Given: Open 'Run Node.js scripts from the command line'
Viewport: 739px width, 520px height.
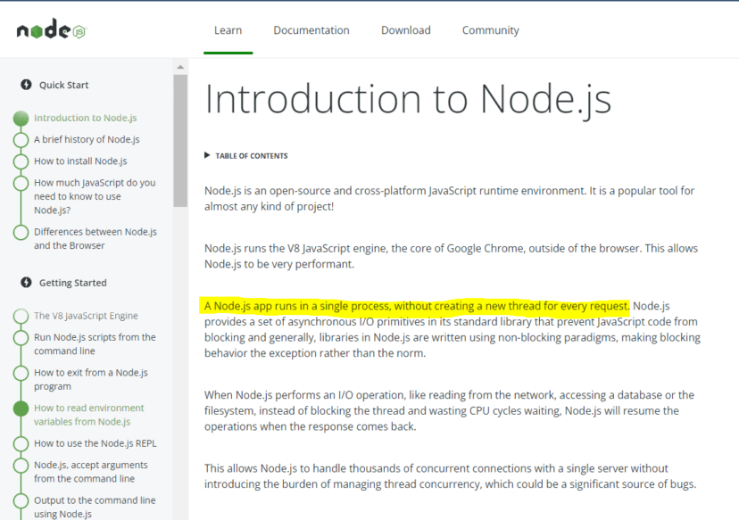Looking at the screenshot, I should pos(95,343).
